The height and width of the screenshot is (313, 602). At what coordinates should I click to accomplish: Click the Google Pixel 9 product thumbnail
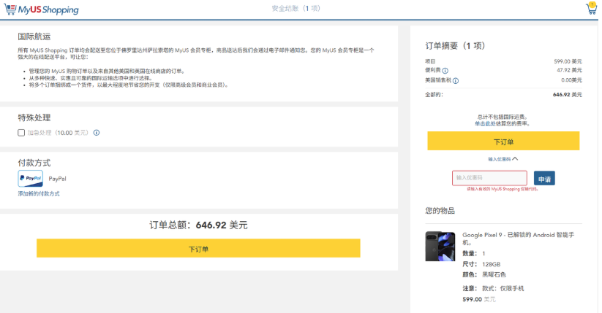coord(440,247)
